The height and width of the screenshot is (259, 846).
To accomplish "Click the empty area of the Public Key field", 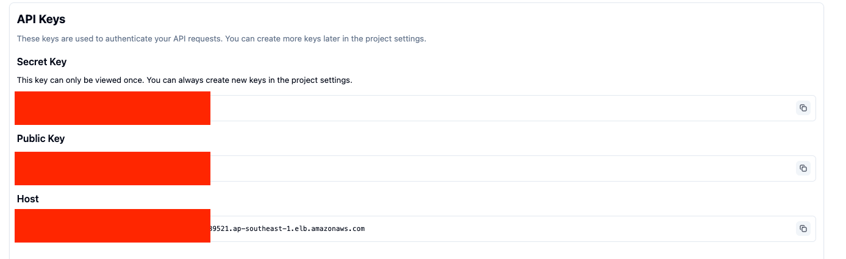I will pos(488,168).
